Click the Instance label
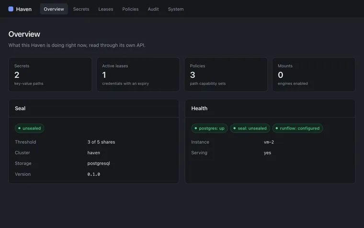 (200, 142)
